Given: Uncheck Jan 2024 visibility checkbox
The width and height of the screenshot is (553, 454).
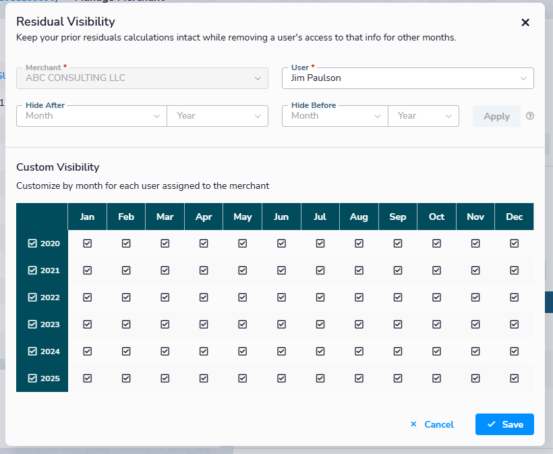Looking at the screenshot, I should point(88,351).
